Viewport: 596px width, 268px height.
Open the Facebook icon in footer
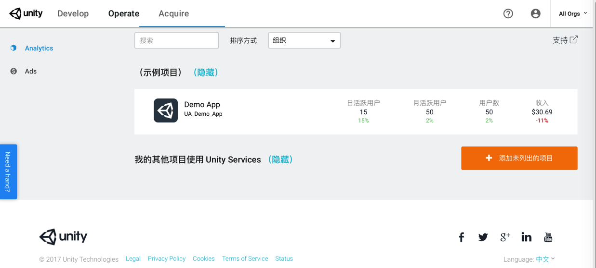(x=462, y=237)
